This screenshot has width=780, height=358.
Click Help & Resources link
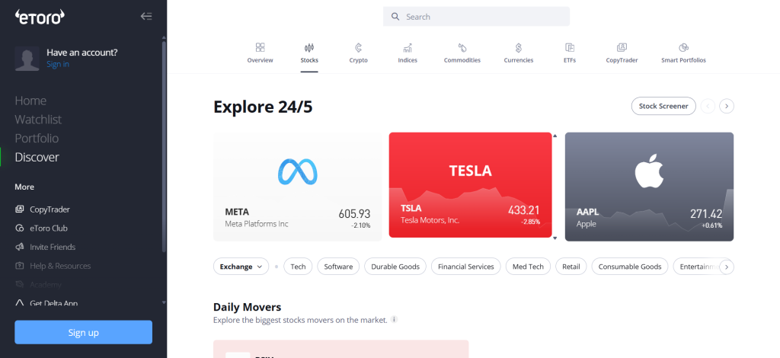(60, 266)
